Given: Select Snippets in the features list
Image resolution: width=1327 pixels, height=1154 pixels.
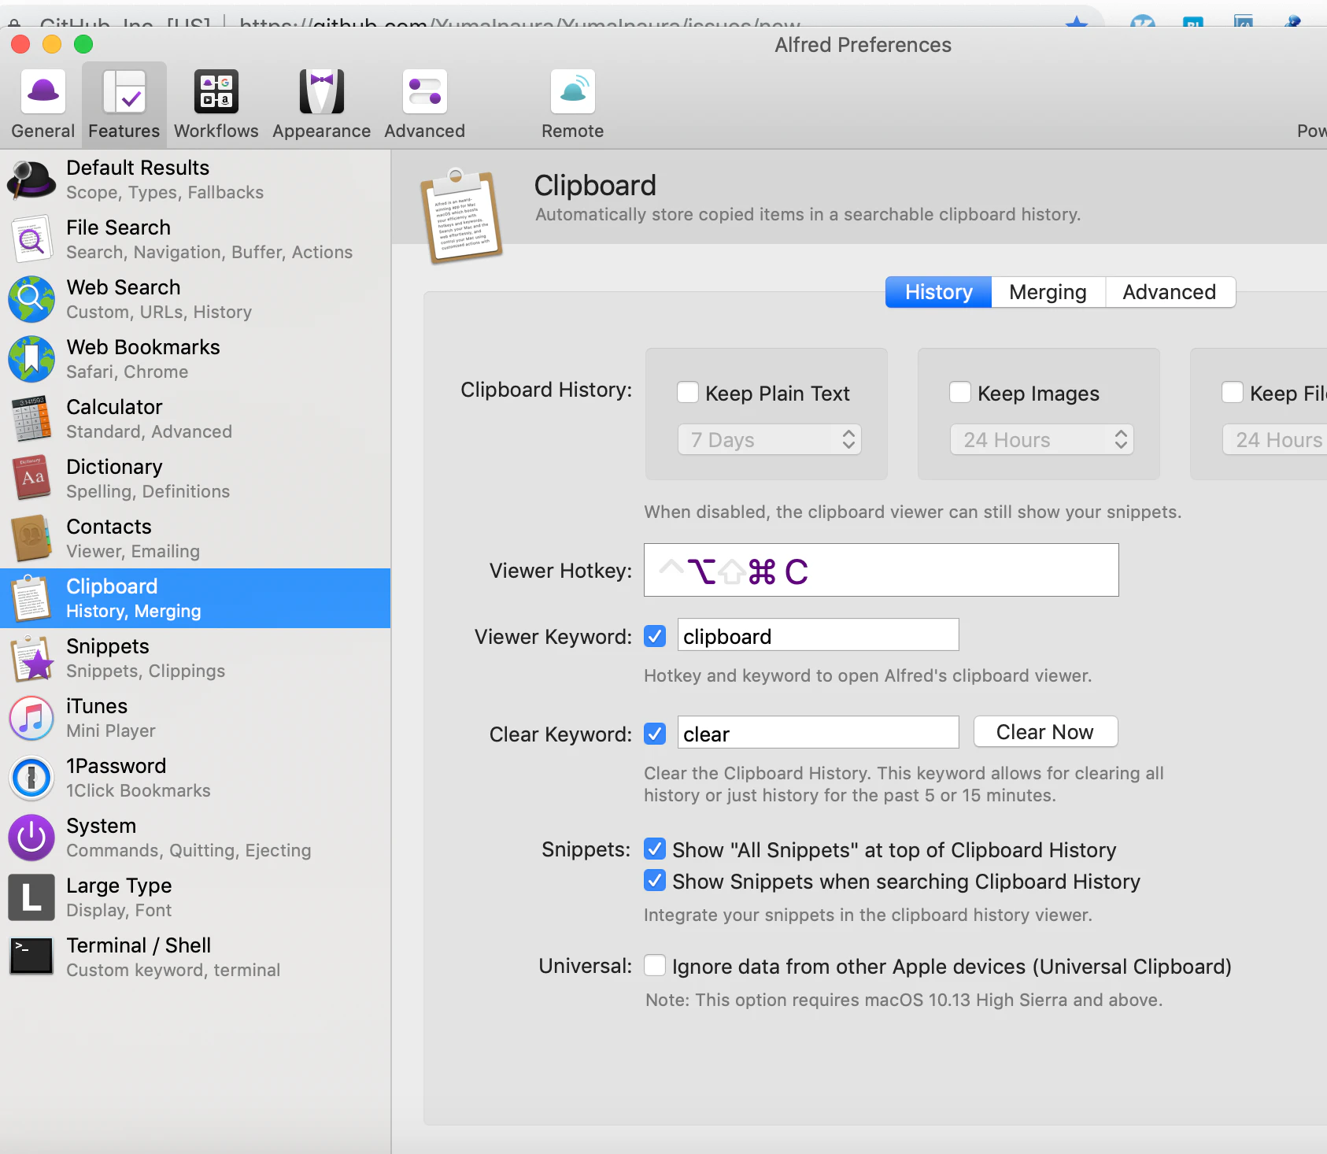Looking at the screenshot, I should coord(195,658).
